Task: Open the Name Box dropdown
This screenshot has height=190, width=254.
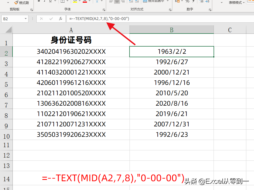Action: tap(26, 19)
